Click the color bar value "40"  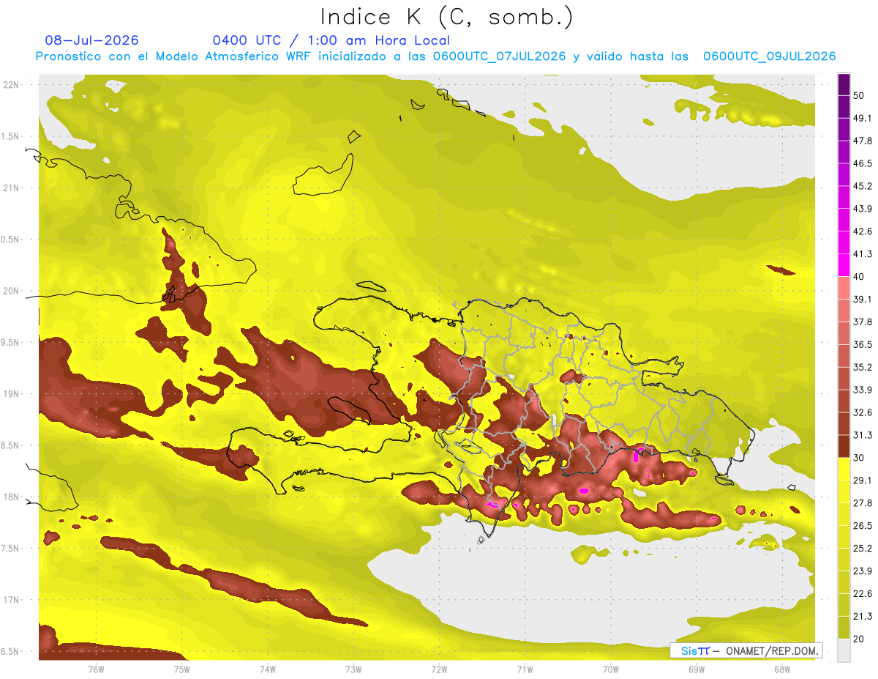(859, 277)
